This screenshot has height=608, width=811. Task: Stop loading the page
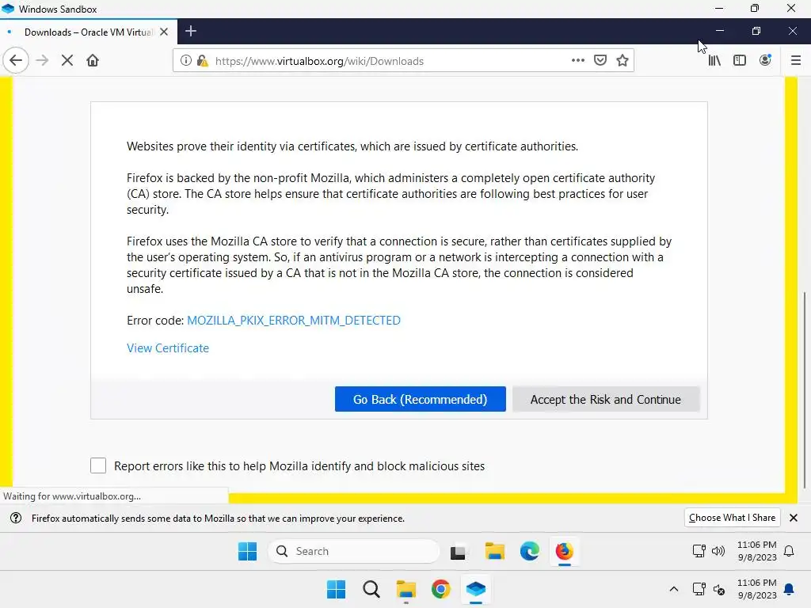click(x=67, y=60)
